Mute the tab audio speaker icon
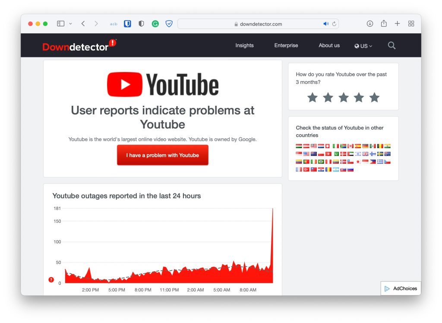 click(326, 24)
